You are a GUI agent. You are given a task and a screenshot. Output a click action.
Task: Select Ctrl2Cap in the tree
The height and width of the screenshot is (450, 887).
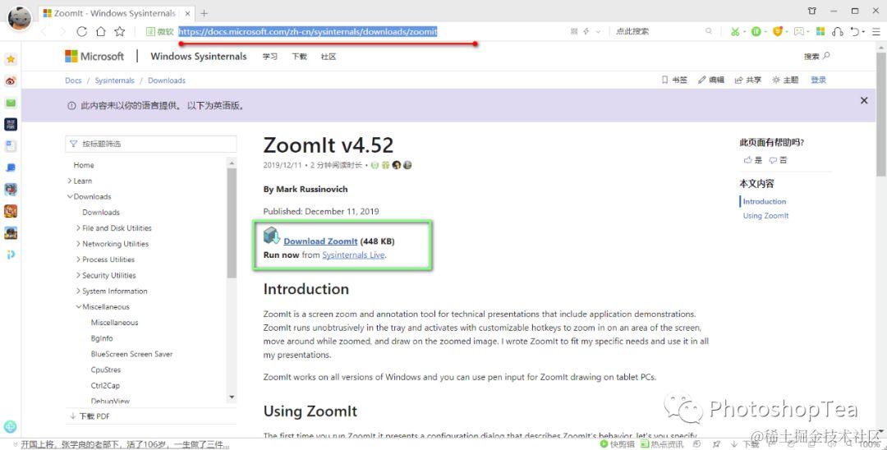pyautogui.click(x=105, y=386)
